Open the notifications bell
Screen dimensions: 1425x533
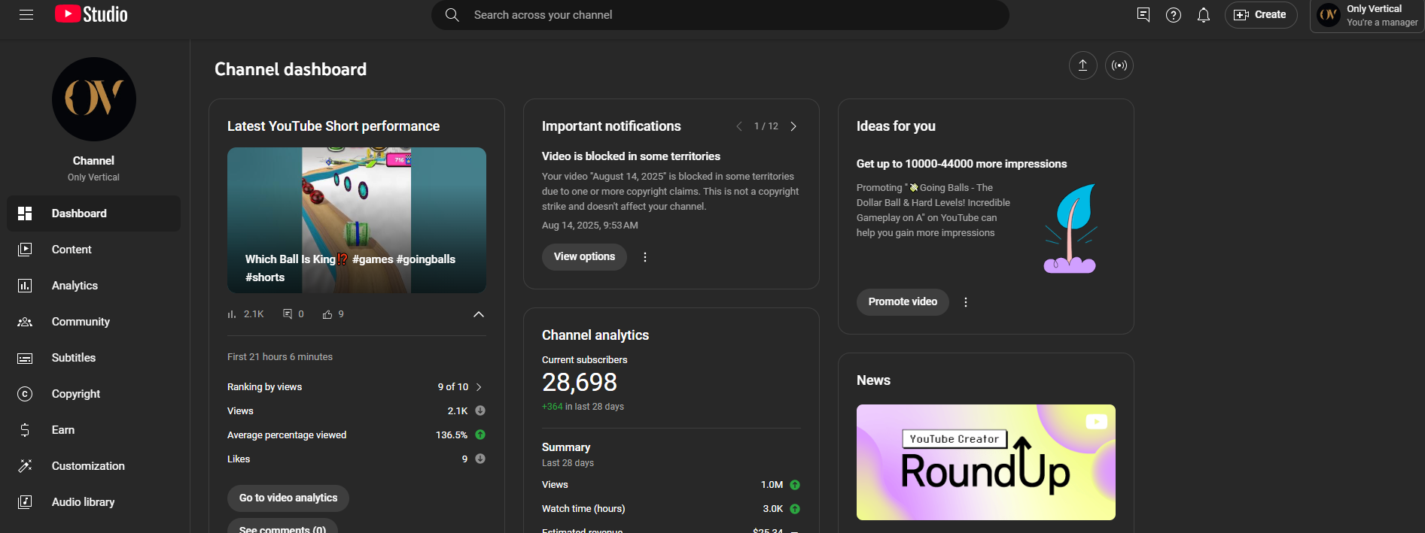(x=1204, y=15)
